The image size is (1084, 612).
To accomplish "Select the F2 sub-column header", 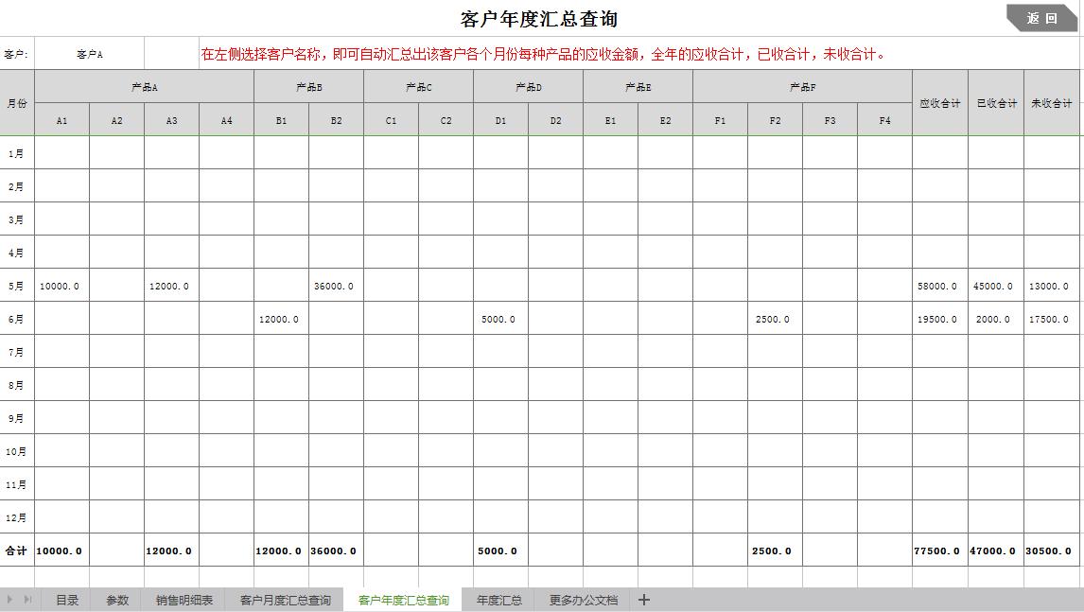I will pos(775,120).
